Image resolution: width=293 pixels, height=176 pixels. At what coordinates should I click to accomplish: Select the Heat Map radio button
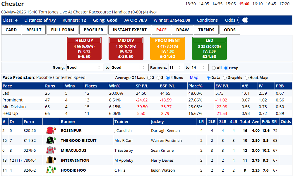(x=247, y=78)
